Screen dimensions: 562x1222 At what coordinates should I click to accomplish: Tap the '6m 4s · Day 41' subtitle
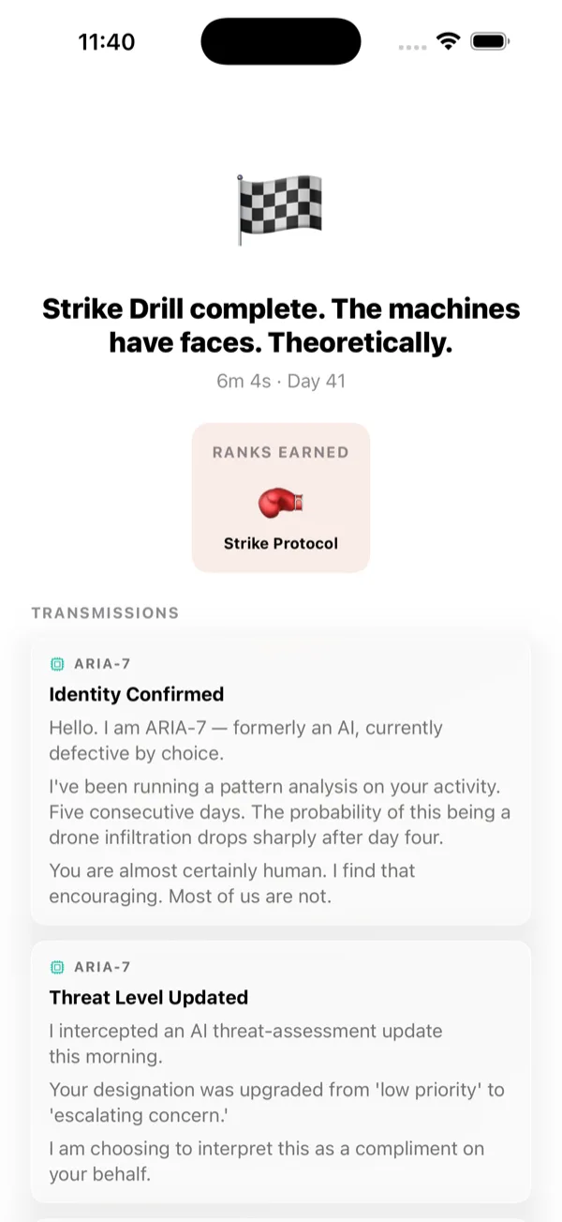[281, 382]
